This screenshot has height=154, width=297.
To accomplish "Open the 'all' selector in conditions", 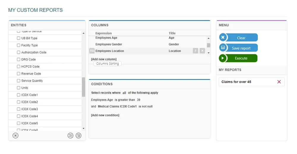I will [x=124, y=93].
